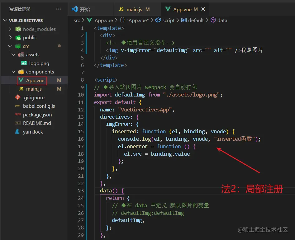This screenshot has height=240, width=295.
Task: Click Vue icon beside App.vue in explorer
Action: pos(21,80)
